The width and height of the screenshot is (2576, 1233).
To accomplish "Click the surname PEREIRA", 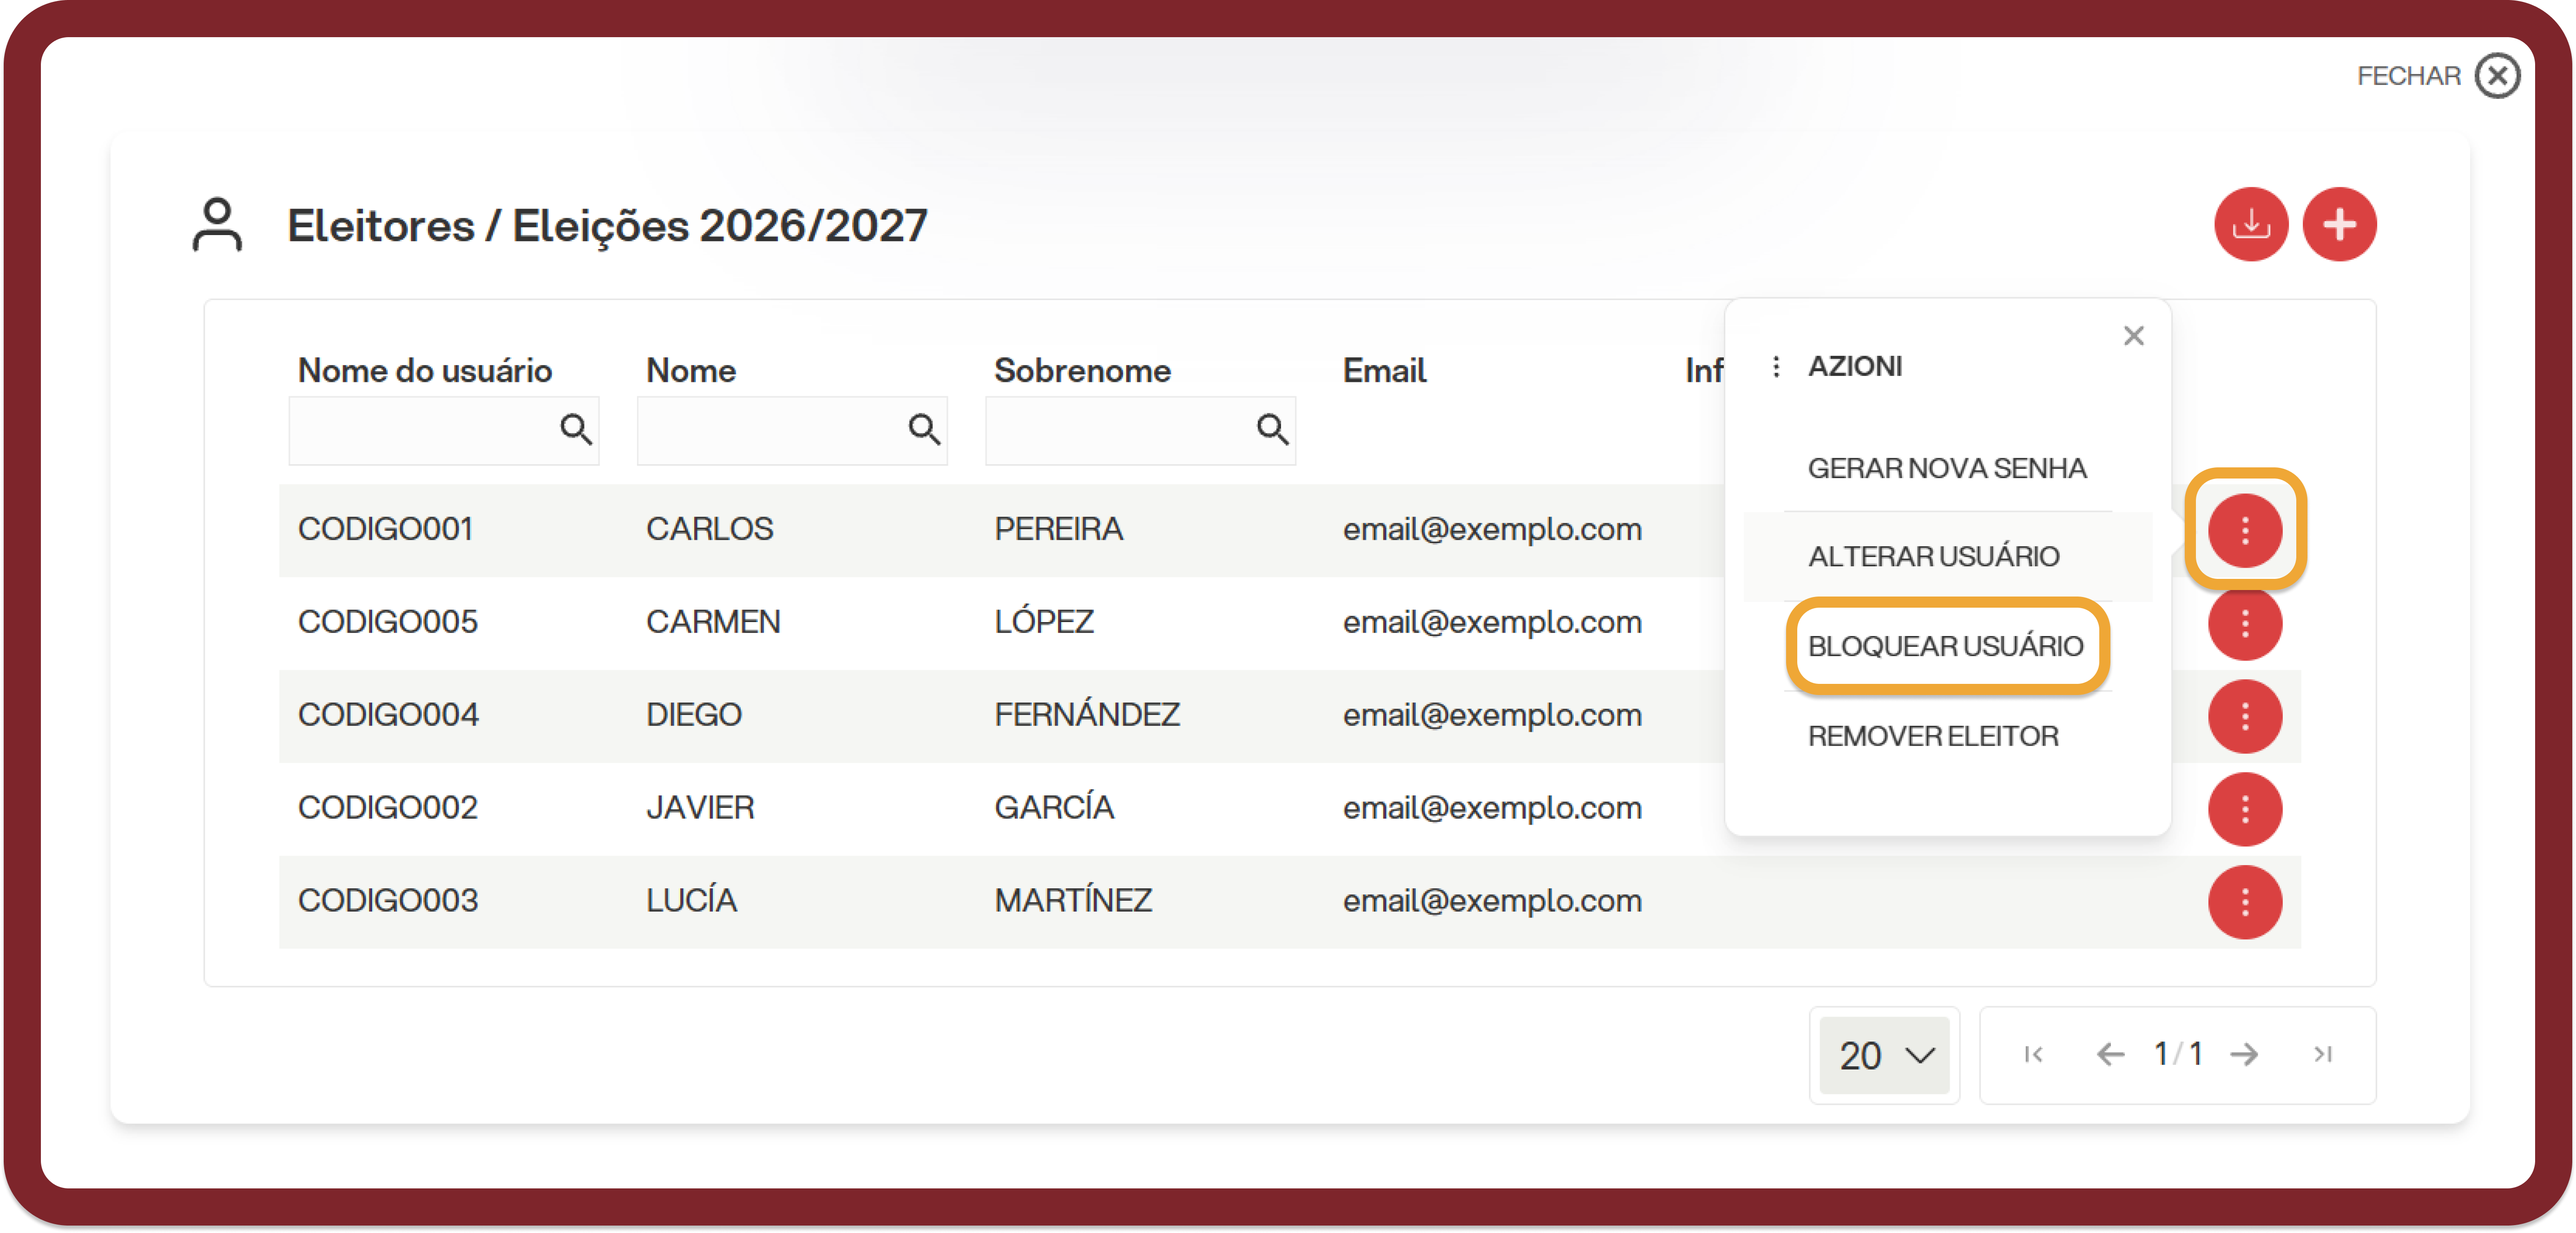I will tap(1058, 529).
